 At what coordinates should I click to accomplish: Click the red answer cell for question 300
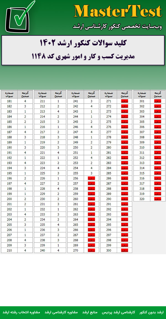click(x=124, y=251)
